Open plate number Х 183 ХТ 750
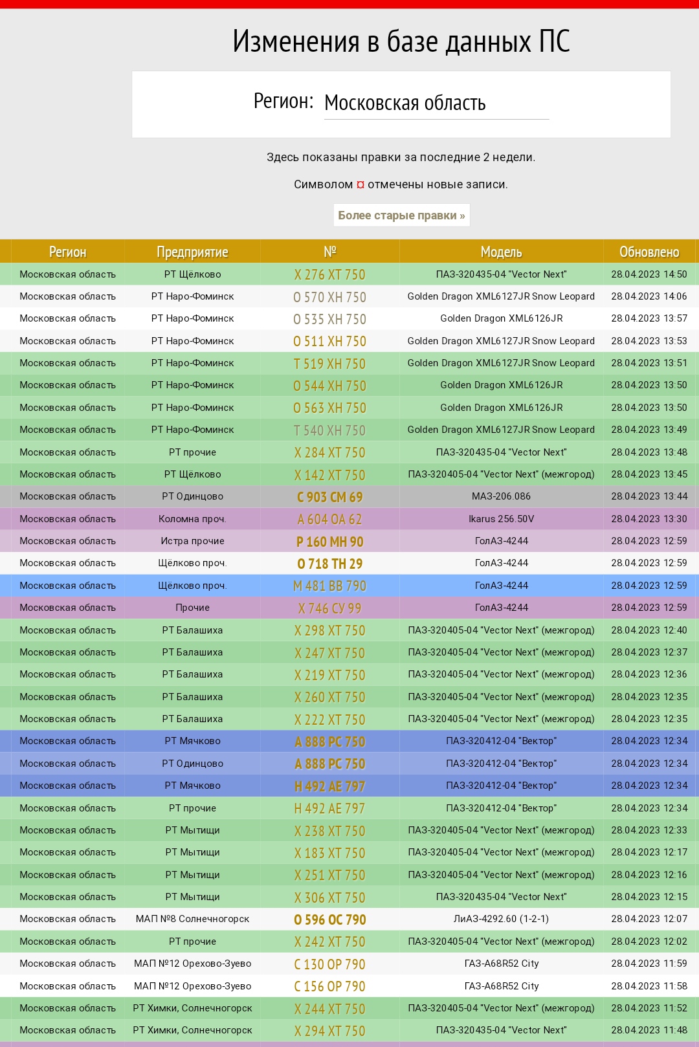This screenshot has width=699, height=1047. tap(330, 853)
